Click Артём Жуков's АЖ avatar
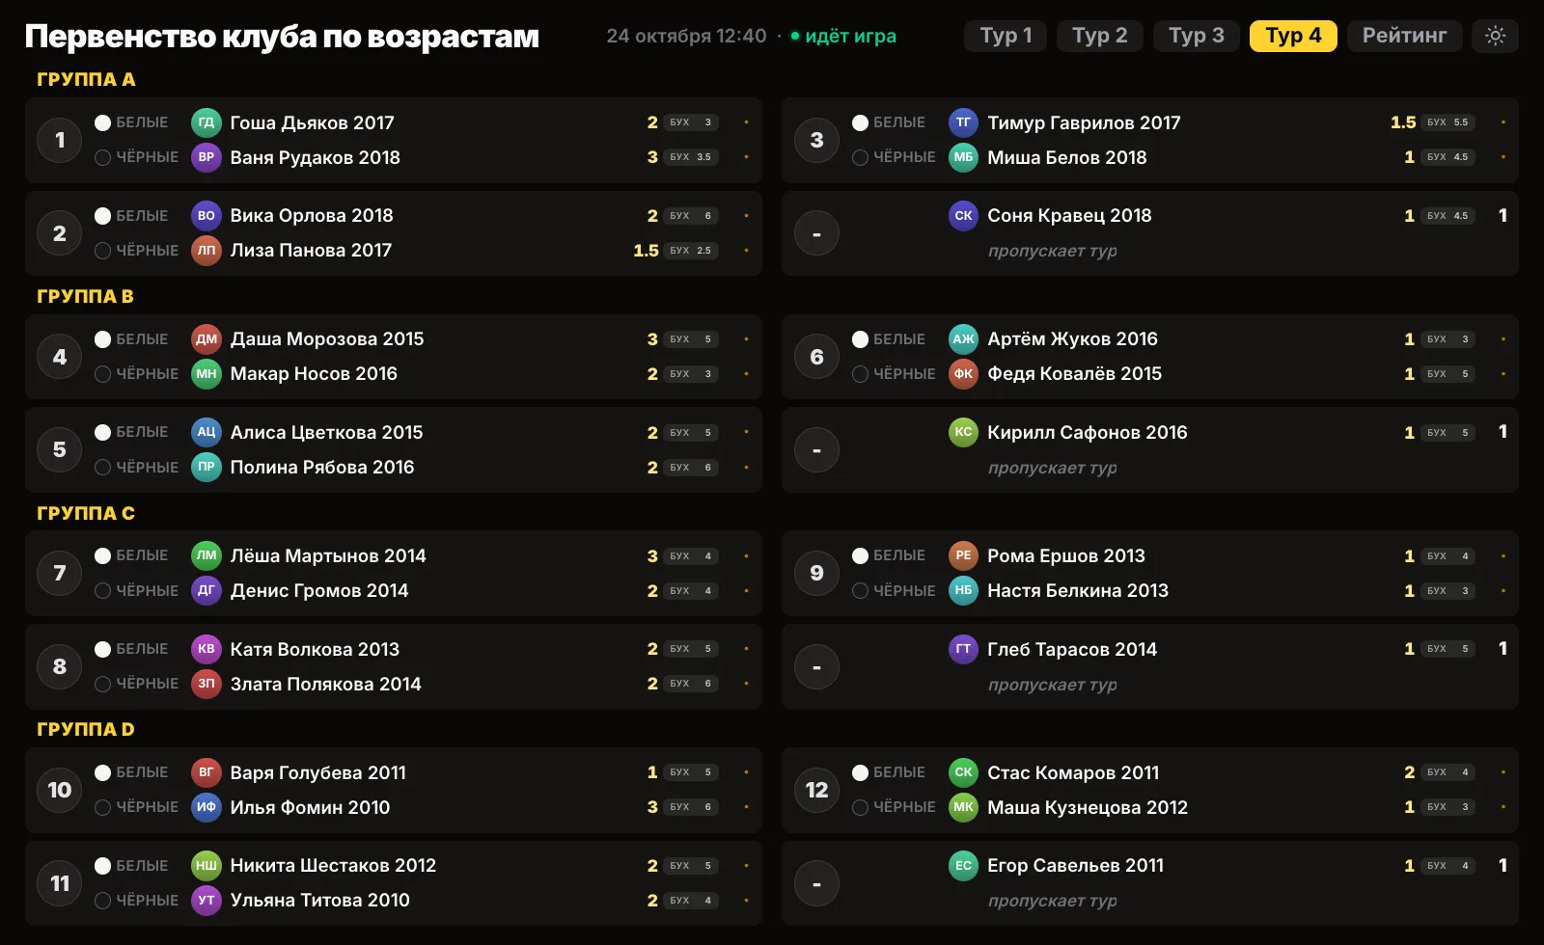 point(963,339)
